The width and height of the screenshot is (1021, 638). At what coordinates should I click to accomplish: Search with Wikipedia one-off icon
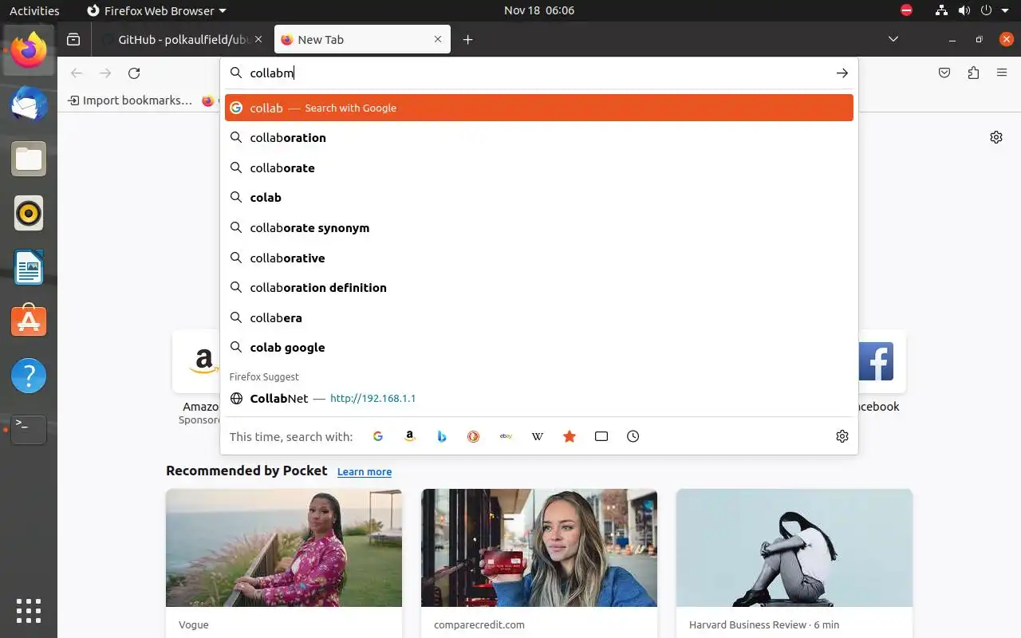[538, 436]
